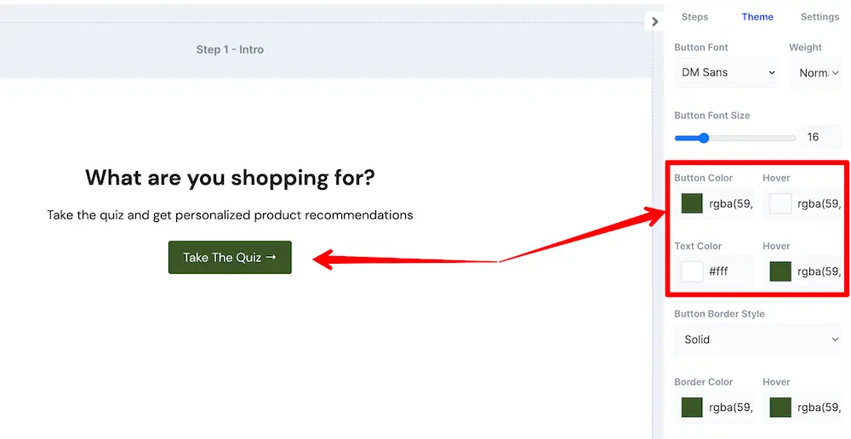851x439 pixels.
Task: Open the green Button Color swatch
Action: tap(692, 203)
